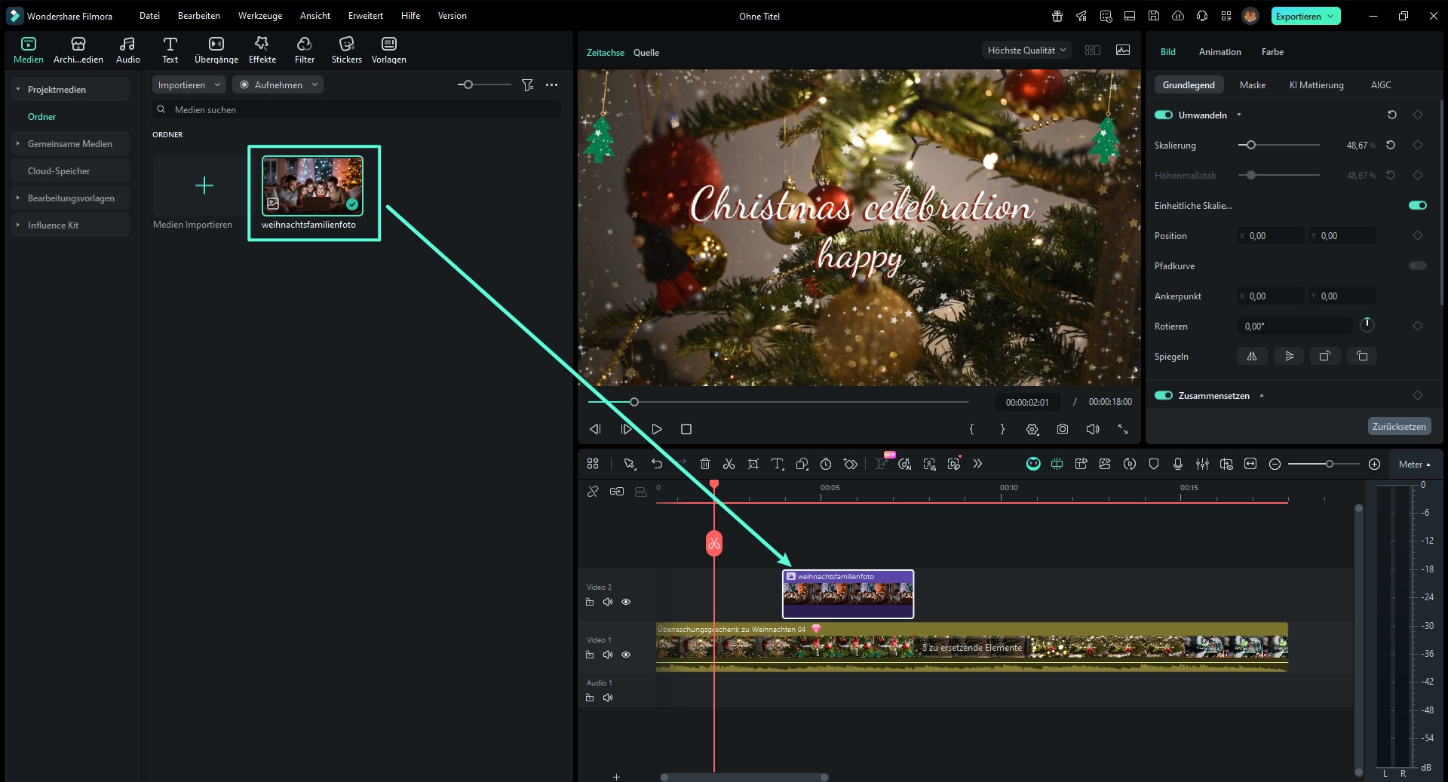The width and height of the screenshot is (1448, 782).
Task: Open the Höchste Qualität dropdown
Action: coord(1026,50)
